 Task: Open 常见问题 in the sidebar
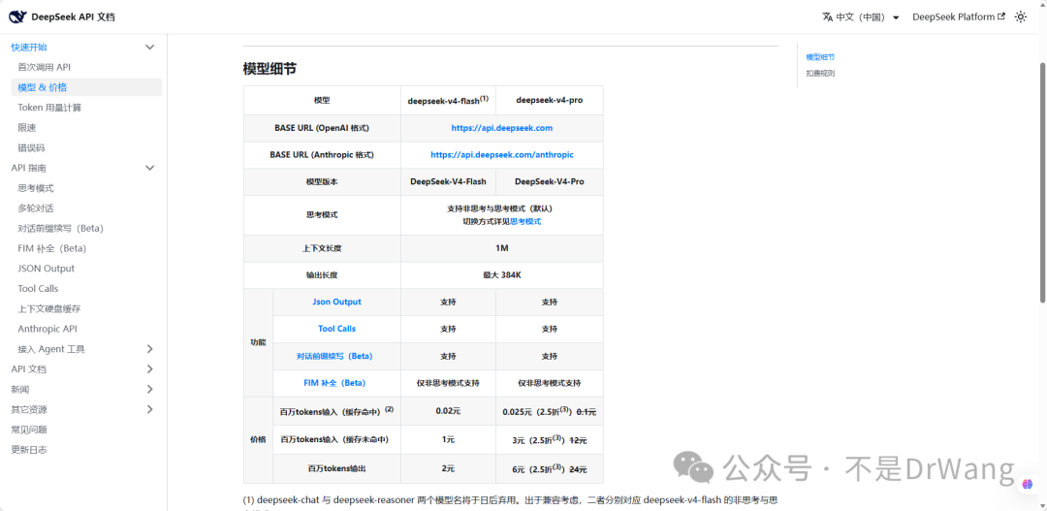click(29, 430)
